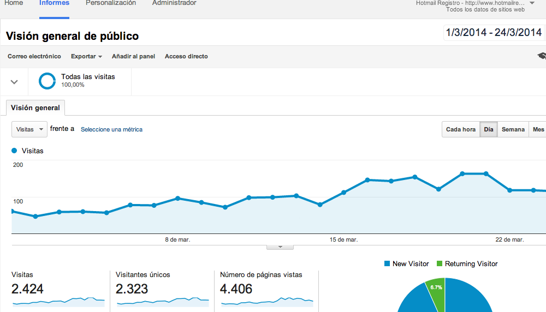Switch chart to Semana view
This screenshot has width=546, height=312.
point(513,129)
